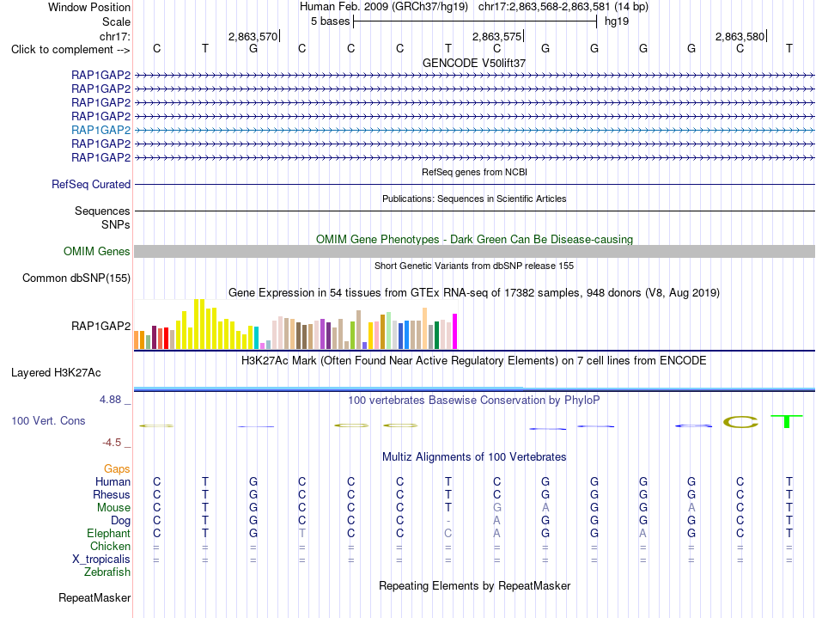The image size is (816, 618).
Task: Click the large green T conservation logo
Action: [x=786, y=421]
